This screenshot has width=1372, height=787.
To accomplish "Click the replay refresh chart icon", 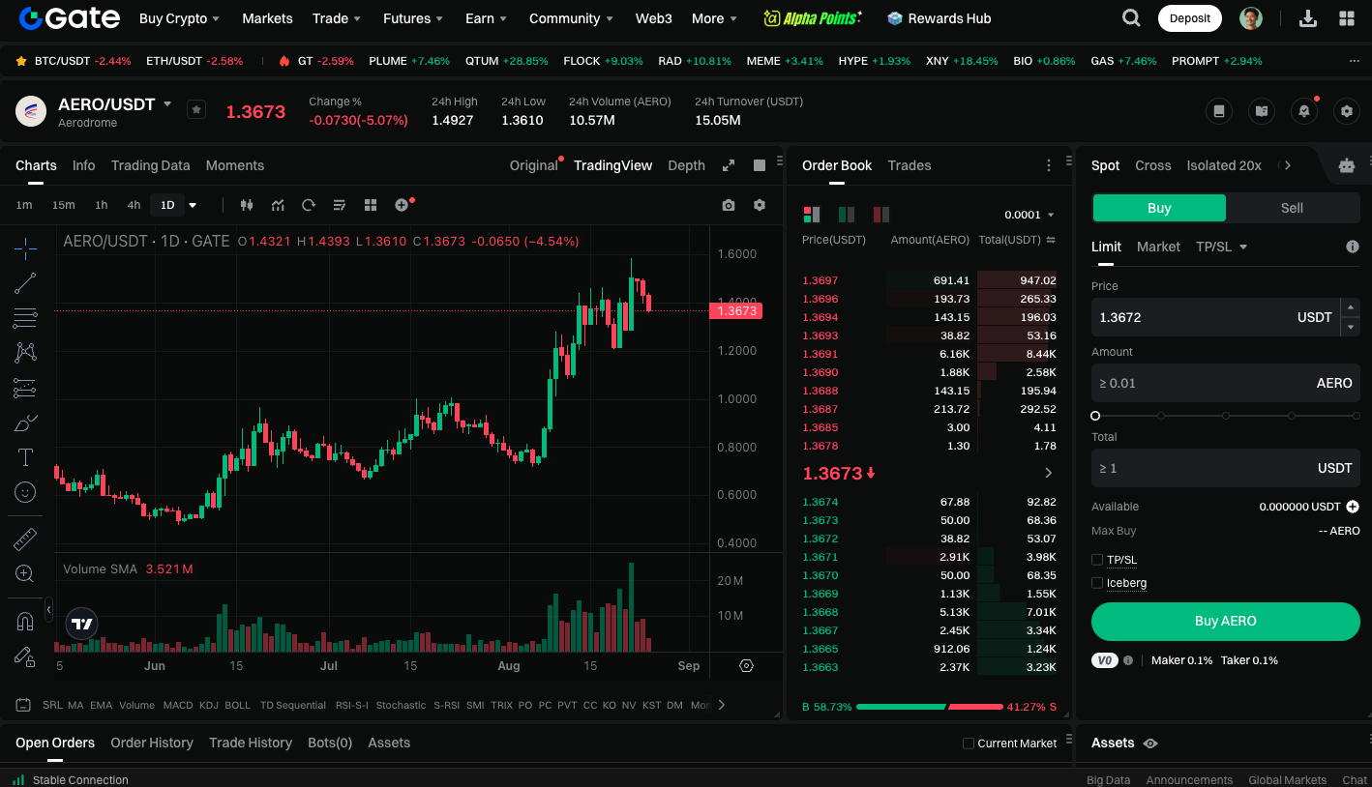I will 309,205.
